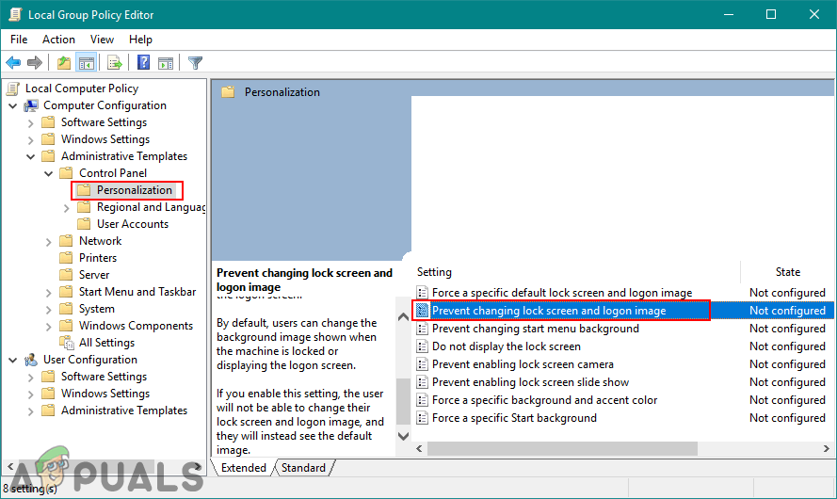The image size is (837, 499).
Task: Click description pane scroll up arrow
Action: point(404,317)
